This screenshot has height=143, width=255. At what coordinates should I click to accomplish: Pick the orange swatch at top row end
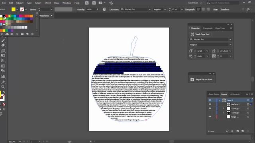pyautogui.click(x=31, y=16)
